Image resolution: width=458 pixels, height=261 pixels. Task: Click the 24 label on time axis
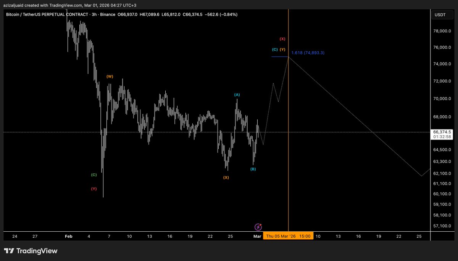15,237
